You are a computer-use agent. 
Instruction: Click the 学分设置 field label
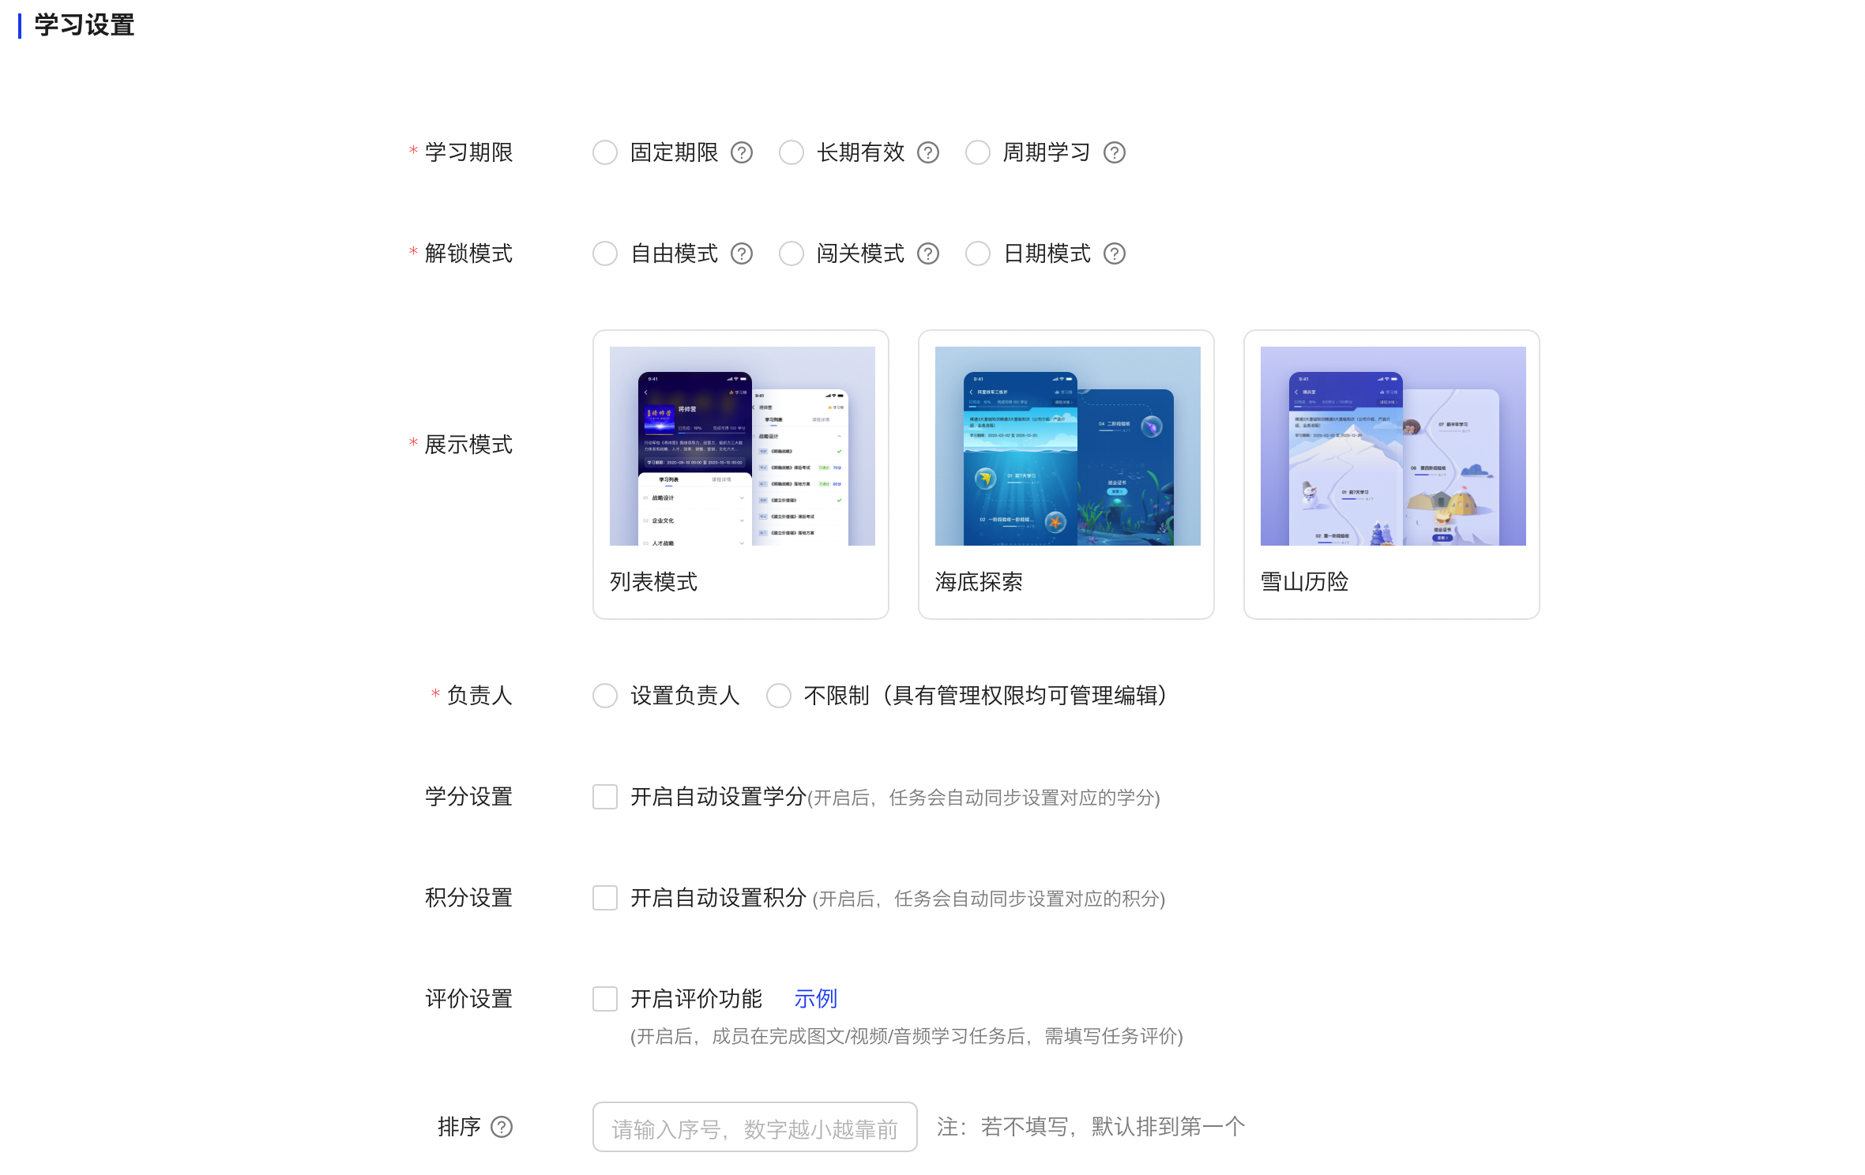[x=468, y=797]
